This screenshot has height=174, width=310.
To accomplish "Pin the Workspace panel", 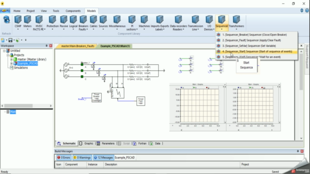I will coord(46,46).
